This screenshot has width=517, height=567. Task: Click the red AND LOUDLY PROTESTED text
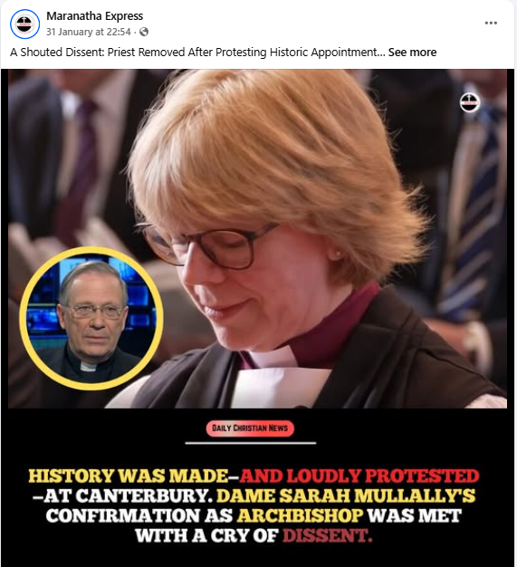pos(359,476)
